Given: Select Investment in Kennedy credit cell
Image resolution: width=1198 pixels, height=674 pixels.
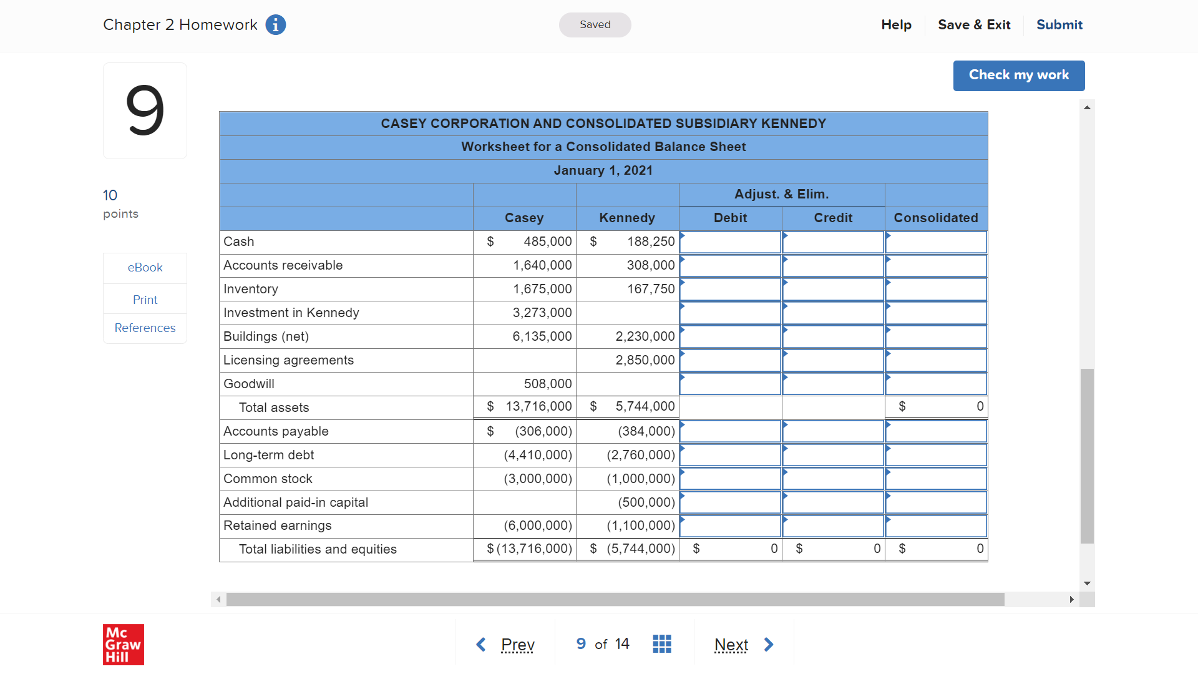Looking at the screenshot, I should coord(833,313).
